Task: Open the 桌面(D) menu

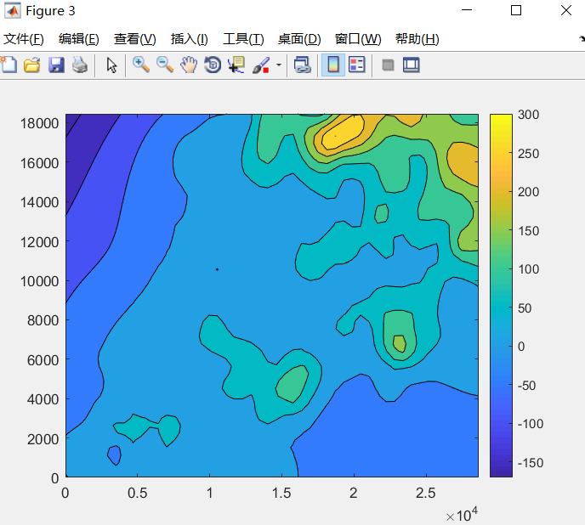Action: [x=299, y=39]
